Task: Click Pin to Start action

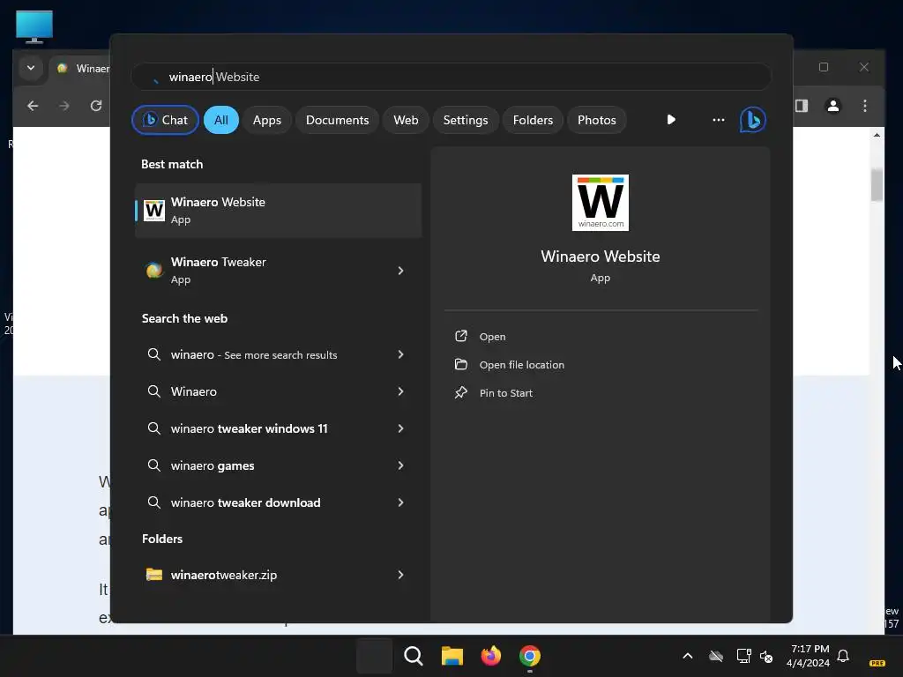Action: pos(505,393)
